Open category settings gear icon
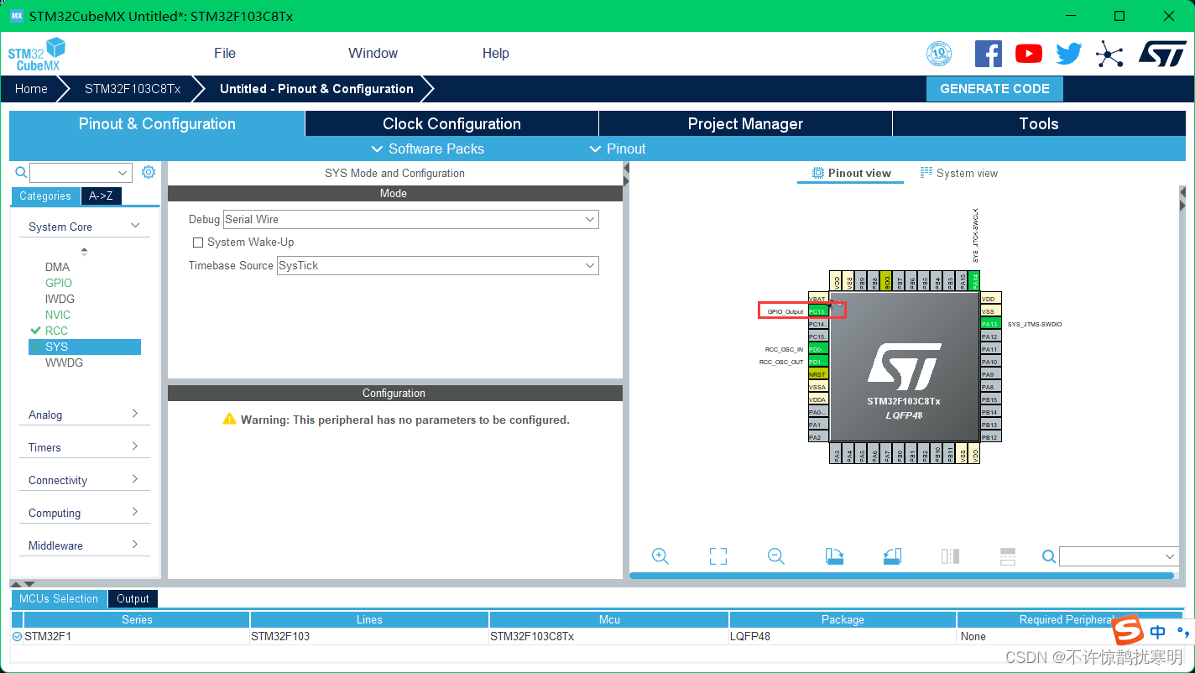The image size is (1195, 673). [149, 172]
